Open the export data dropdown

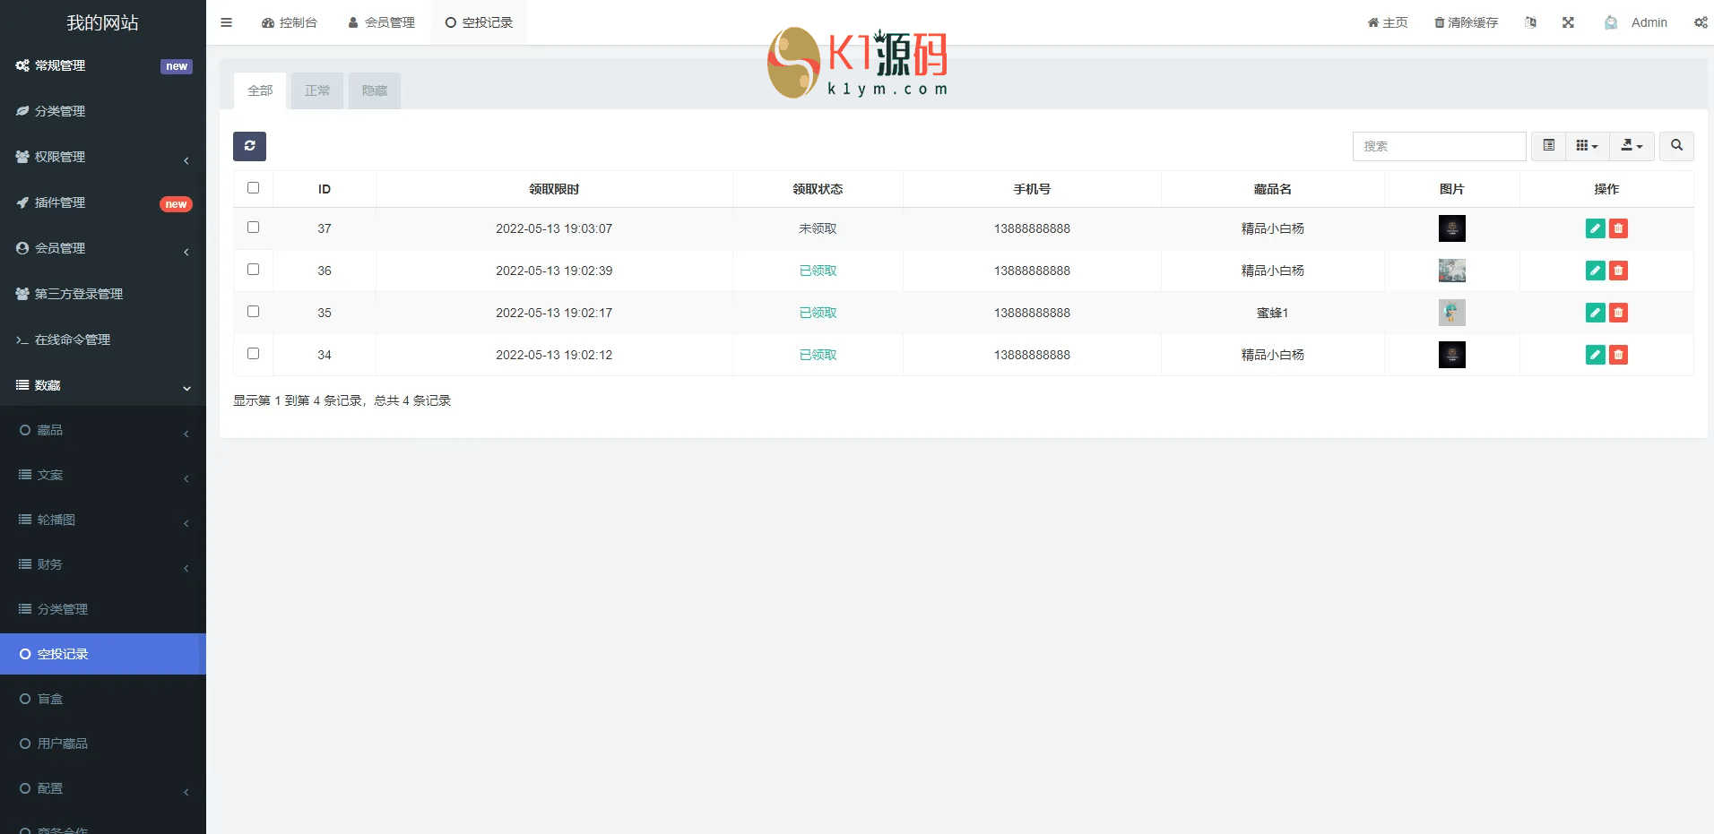pos(1632,146)
